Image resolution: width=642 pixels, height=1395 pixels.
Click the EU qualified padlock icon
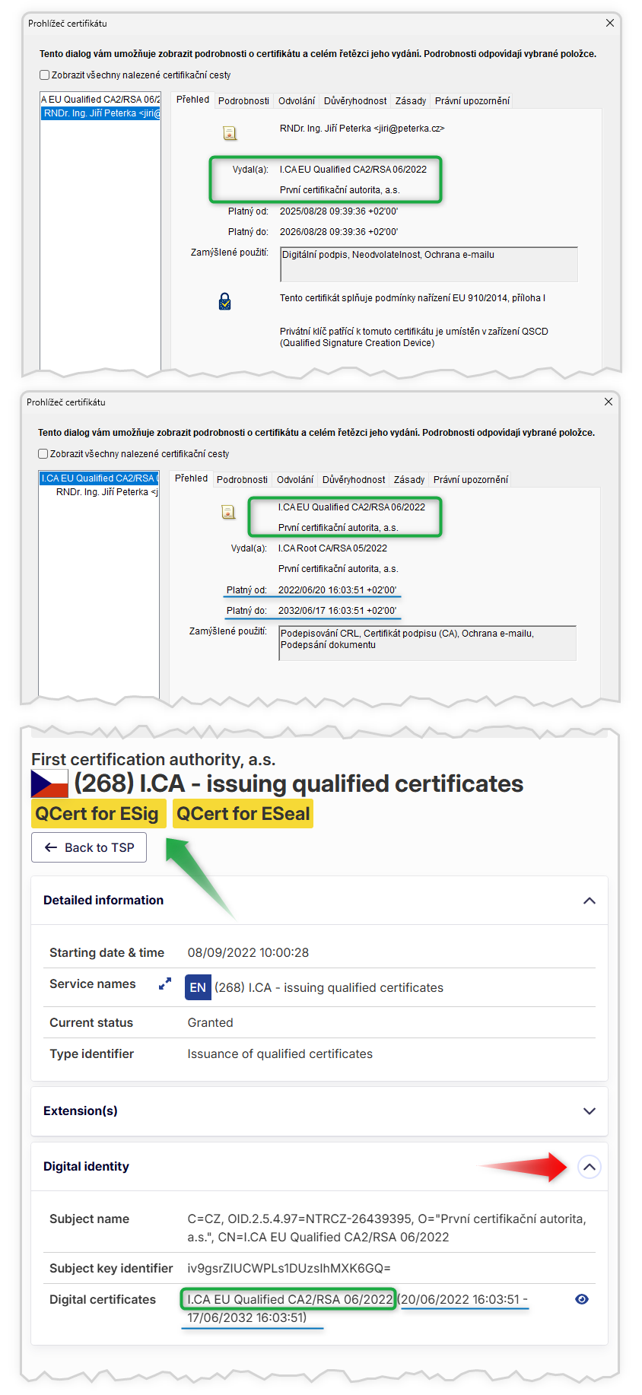(225, 302)
